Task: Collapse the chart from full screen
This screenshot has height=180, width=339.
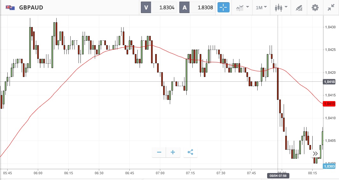Action: 331,7
